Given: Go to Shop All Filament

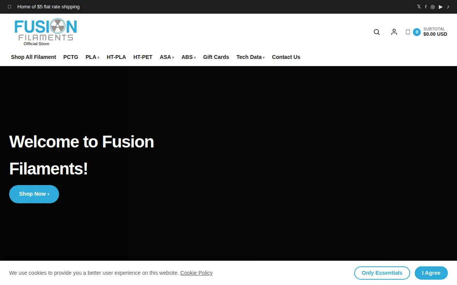Looking at the screenshot, I should (x=34, y=57).
